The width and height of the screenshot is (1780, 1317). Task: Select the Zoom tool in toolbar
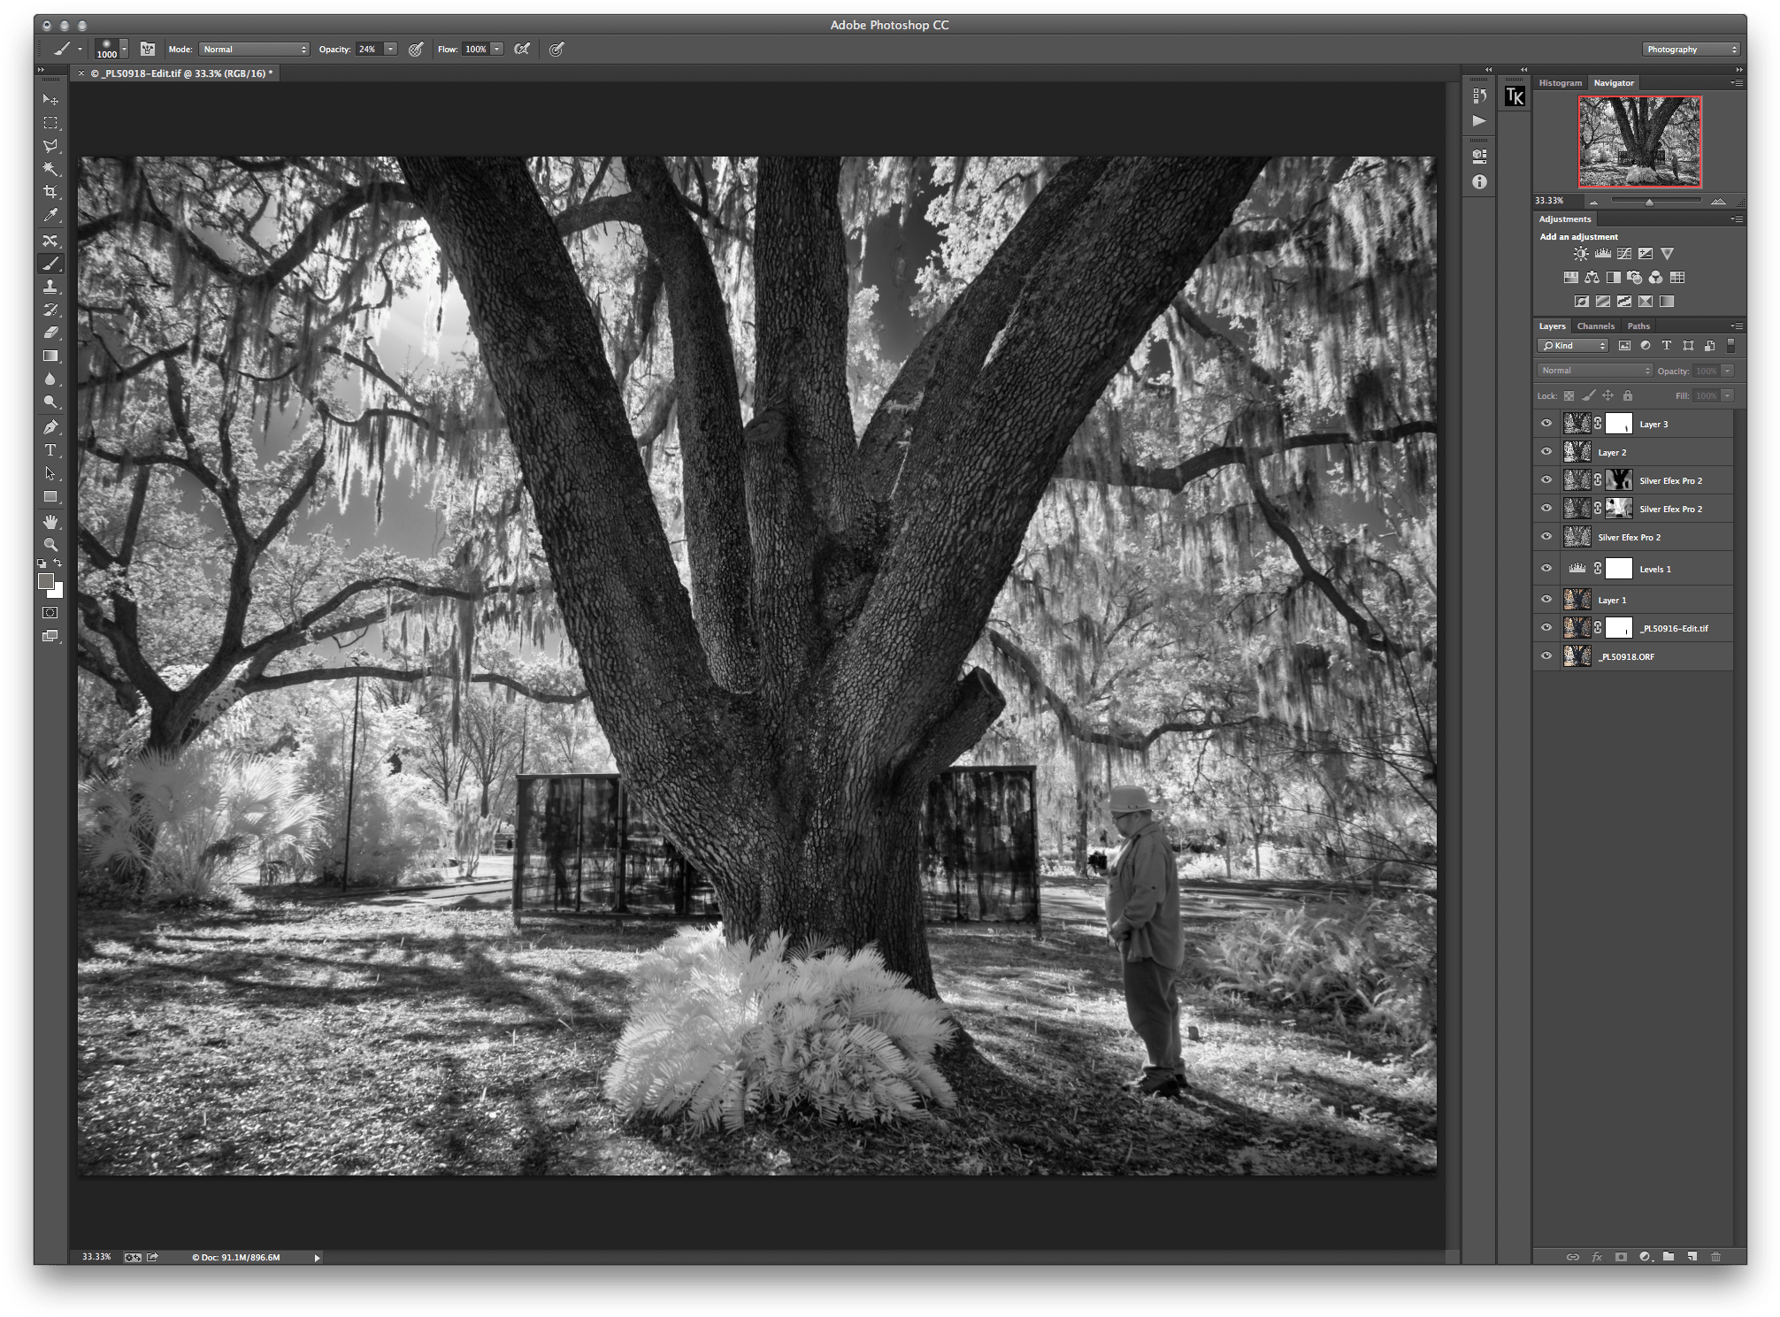pos(50,545)
